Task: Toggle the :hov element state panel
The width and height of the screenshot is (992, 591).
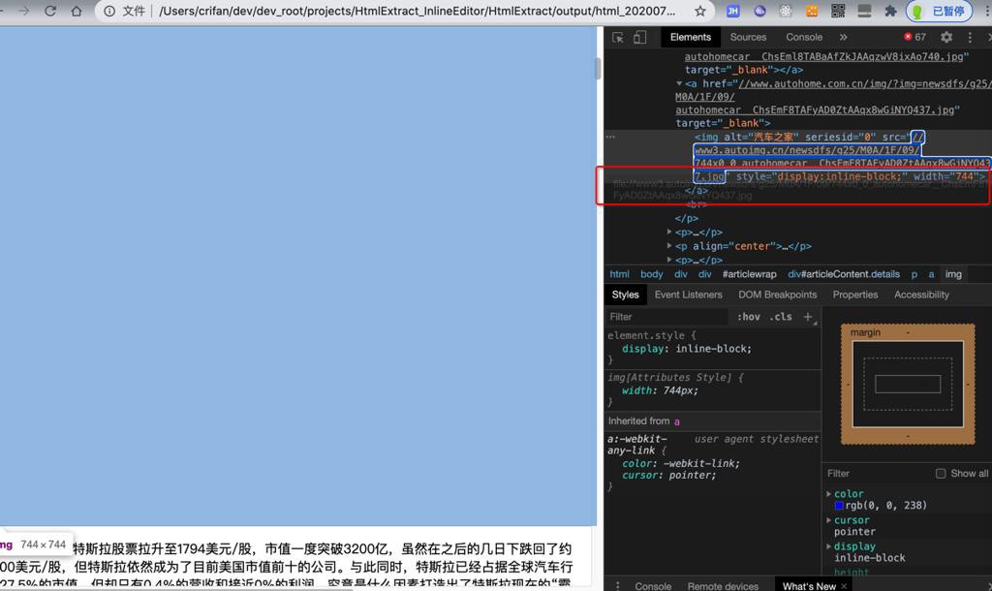Action: click(x=749, y=317)
